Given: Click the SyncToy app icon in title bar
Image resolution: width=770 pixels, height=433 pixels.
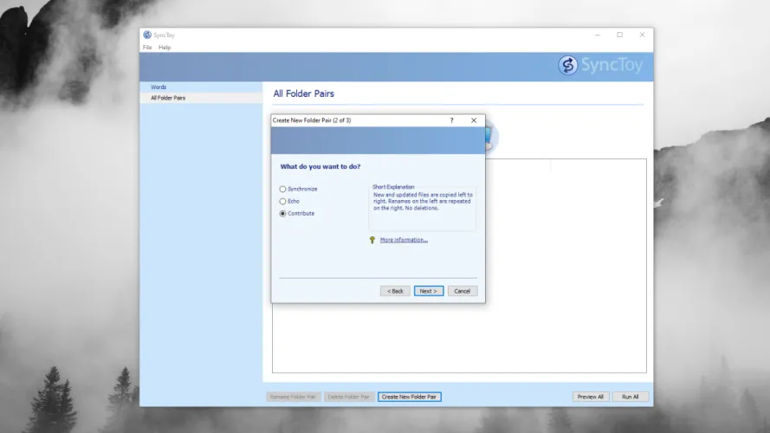Looking at the screenshot, I should point(146,36).
